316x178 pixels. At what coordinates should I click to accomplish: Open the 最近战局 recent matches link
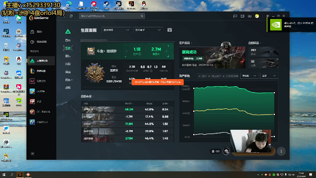coord(185,43)
